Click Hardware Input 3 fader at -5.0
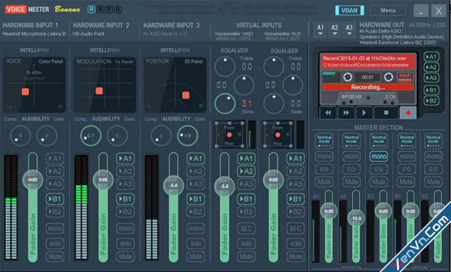The width and height of the screenshot is (451, 272). coord(173,185)
